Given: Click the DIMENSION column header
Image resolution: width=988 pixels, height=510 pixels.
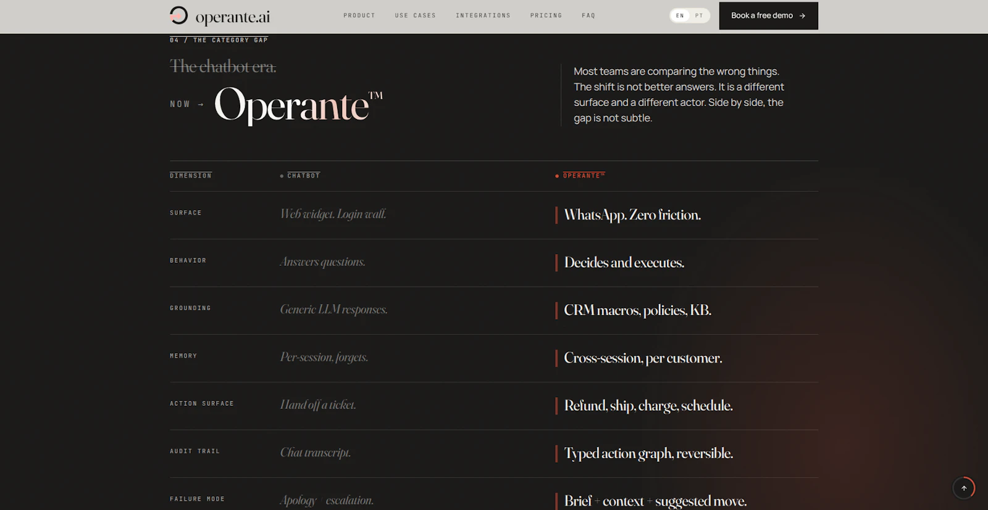Looking at the screenshot, I should [x=191, y=176].
